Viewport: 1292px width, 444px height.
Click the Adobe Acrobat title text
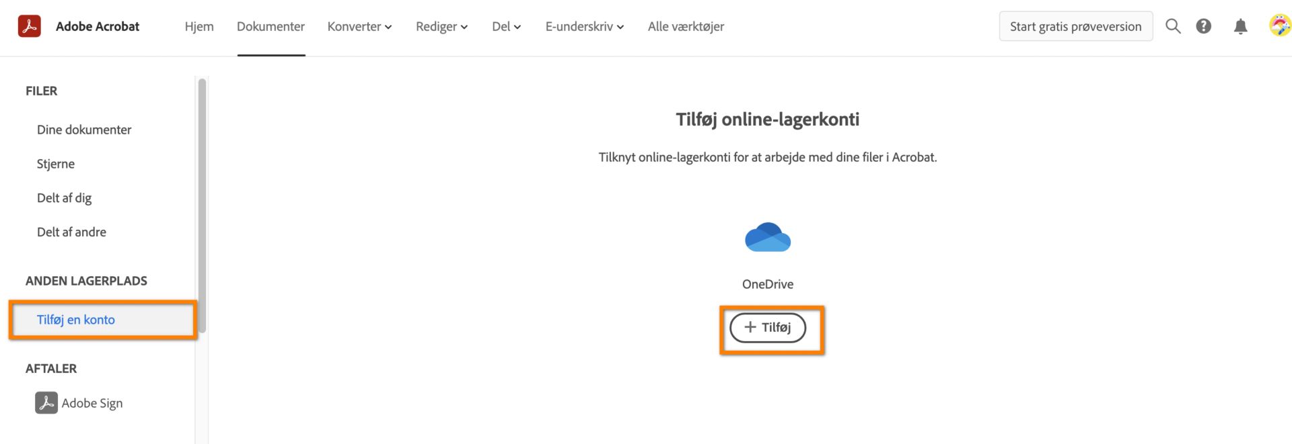click(98, 26)
